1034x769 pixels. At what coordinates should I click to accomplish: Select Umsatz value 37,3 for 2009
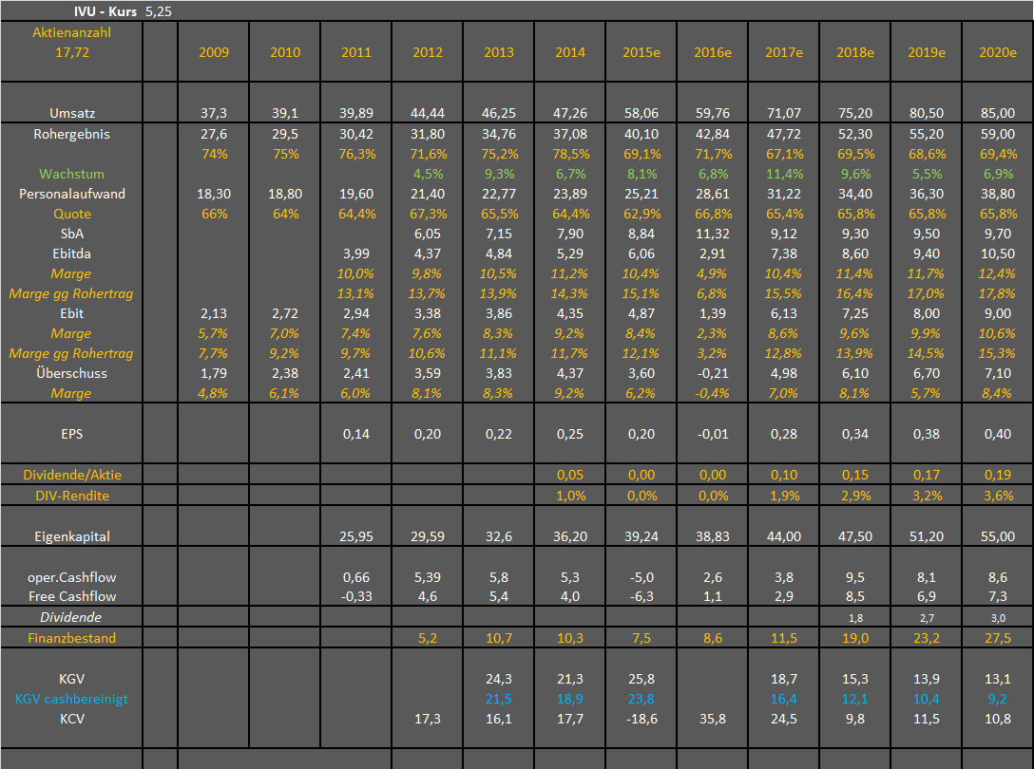coord(214,113)
